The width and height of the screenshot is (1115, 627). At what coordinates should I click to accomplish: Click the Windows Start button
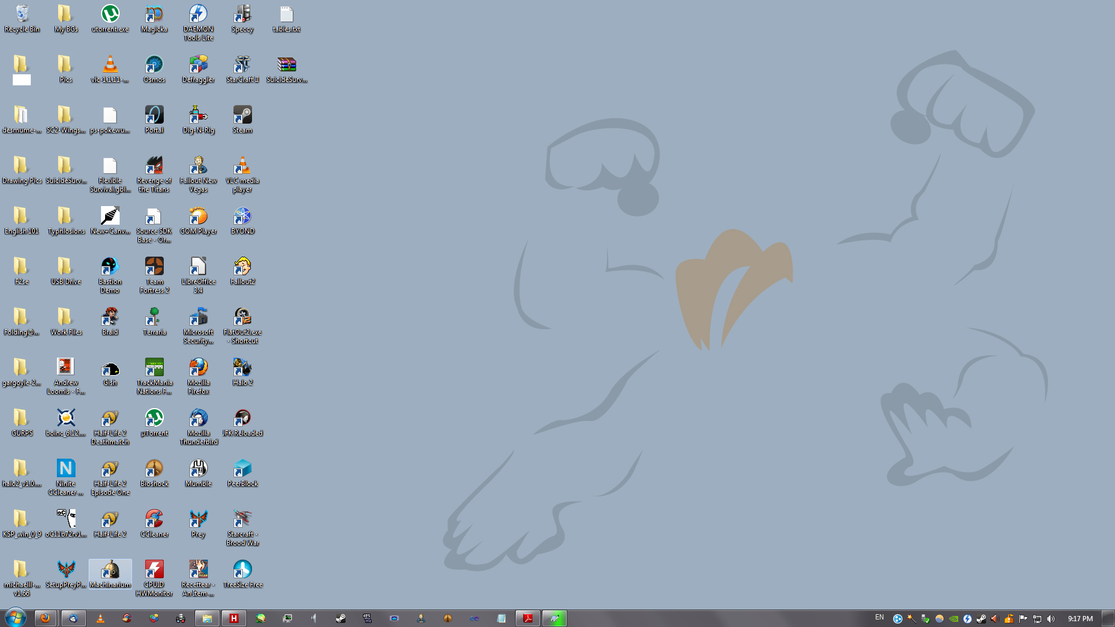[x=16, y=618]
